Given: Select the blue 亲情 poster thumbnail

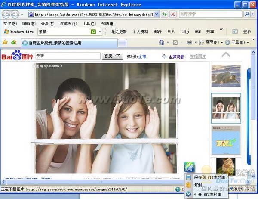Looking at the screenshot, I should [226, 140].
